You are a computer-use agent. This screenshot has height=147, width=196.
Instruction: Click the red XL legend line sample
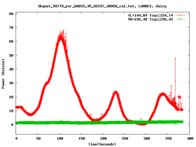tap(180, 15)
